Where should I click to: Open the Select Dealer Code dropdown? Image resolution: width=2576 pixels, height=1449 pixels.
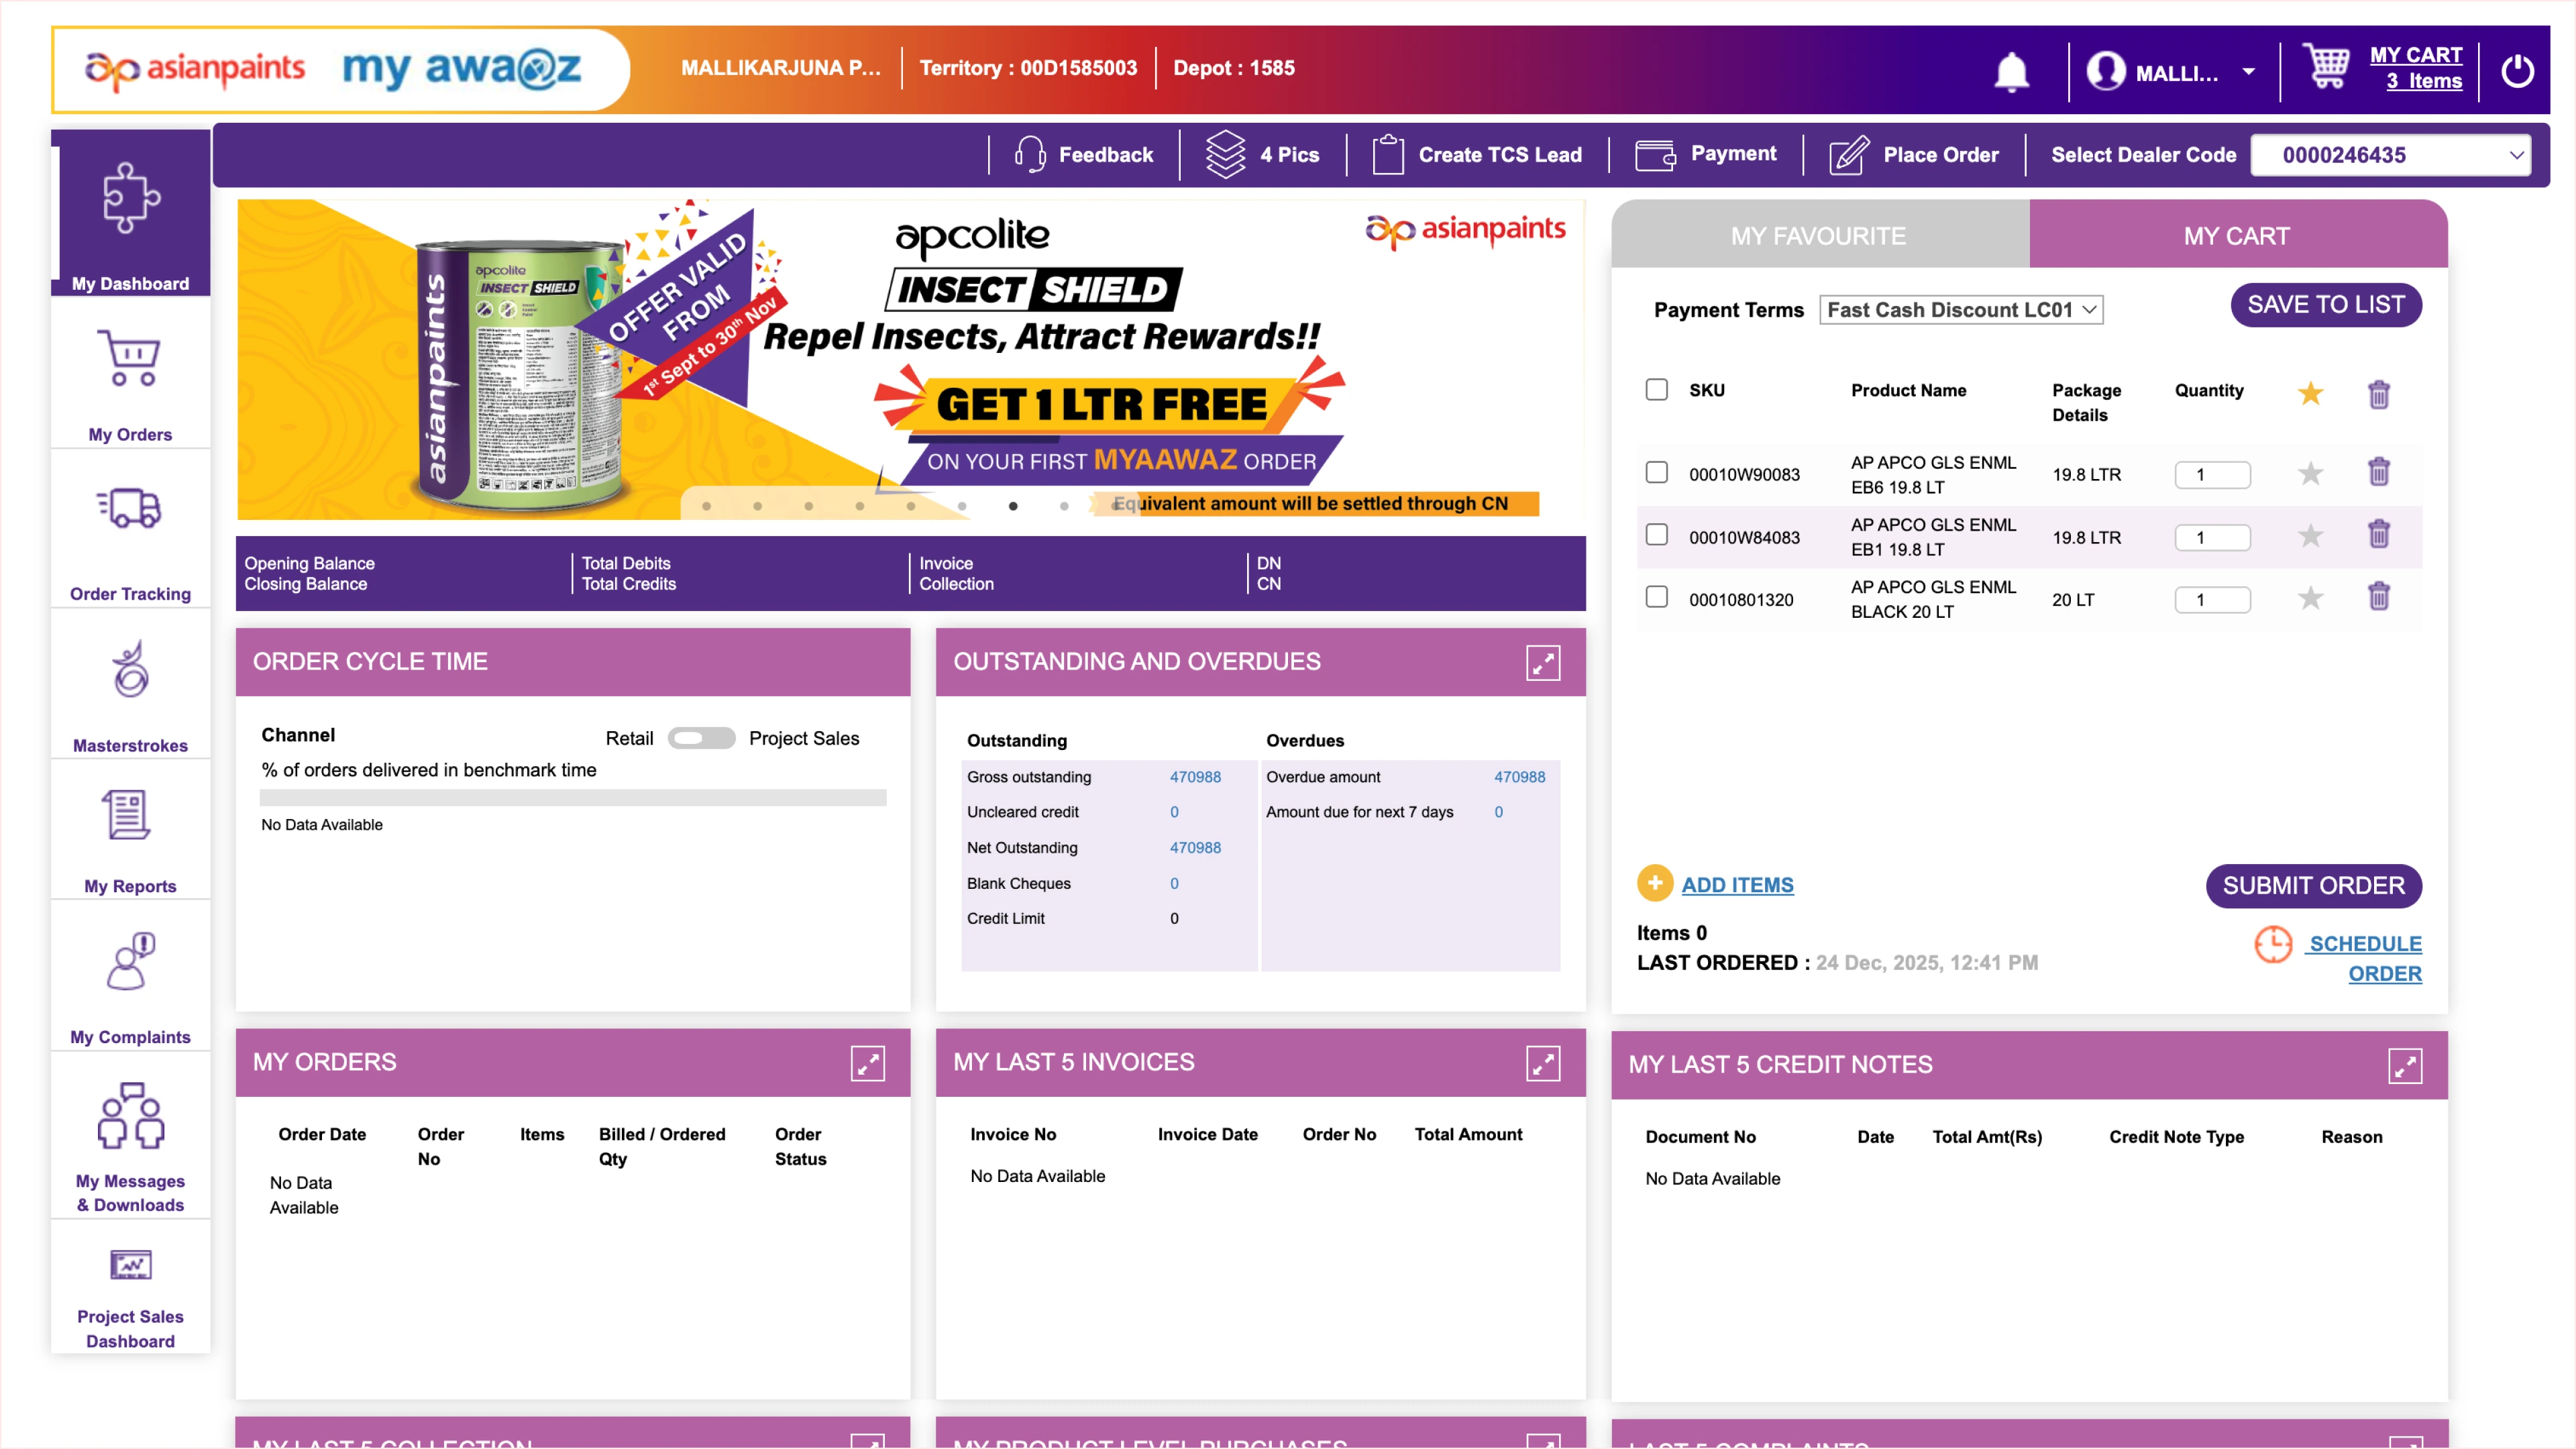(x=2391, y=155)
